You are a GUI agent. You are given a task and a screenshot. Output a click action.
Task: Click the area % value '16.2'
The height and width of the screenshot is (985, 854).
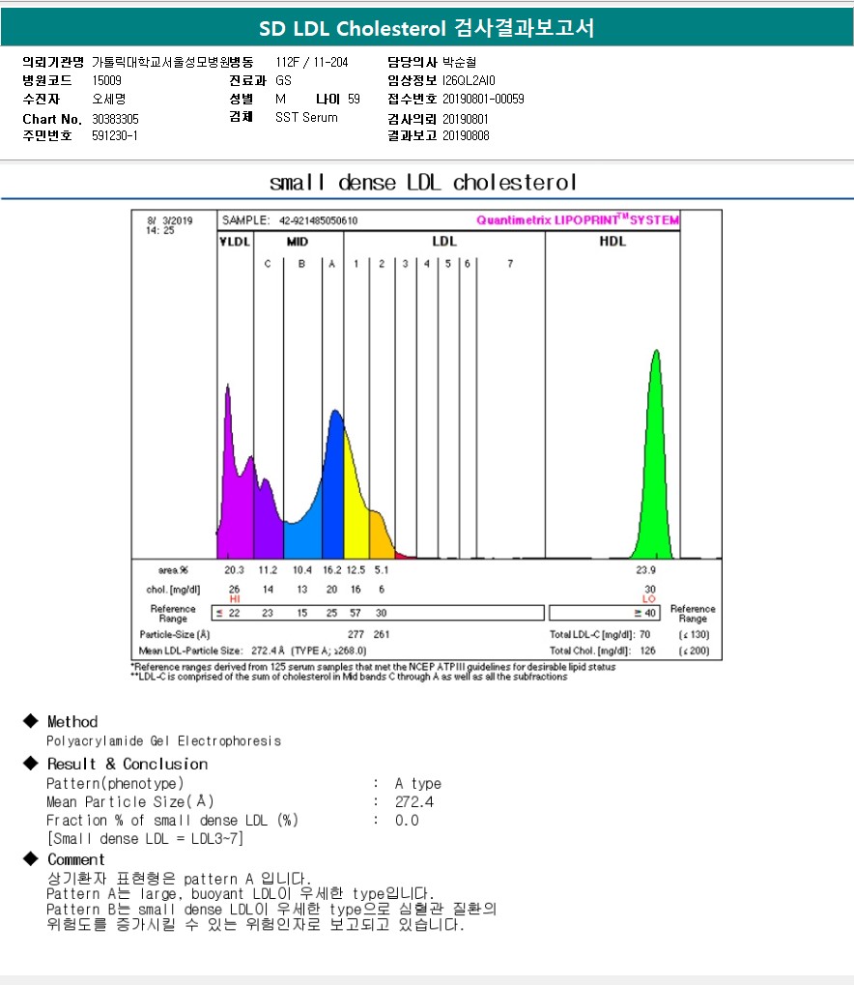(331, 569)
